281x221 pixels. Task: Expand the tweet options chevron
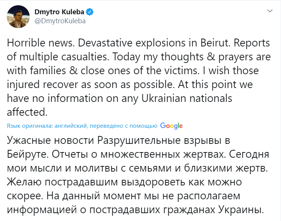coord(269,12)
